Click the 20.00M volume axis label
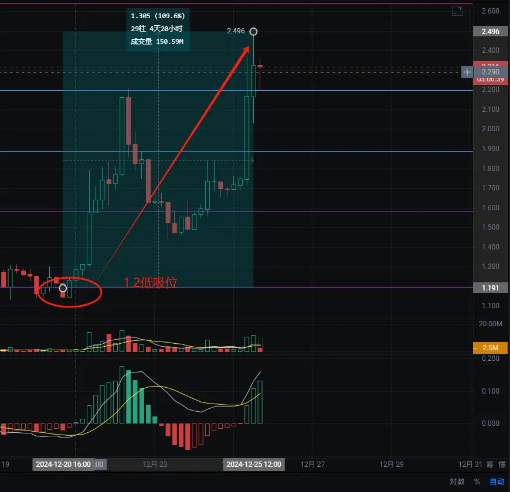 [491, 324]
